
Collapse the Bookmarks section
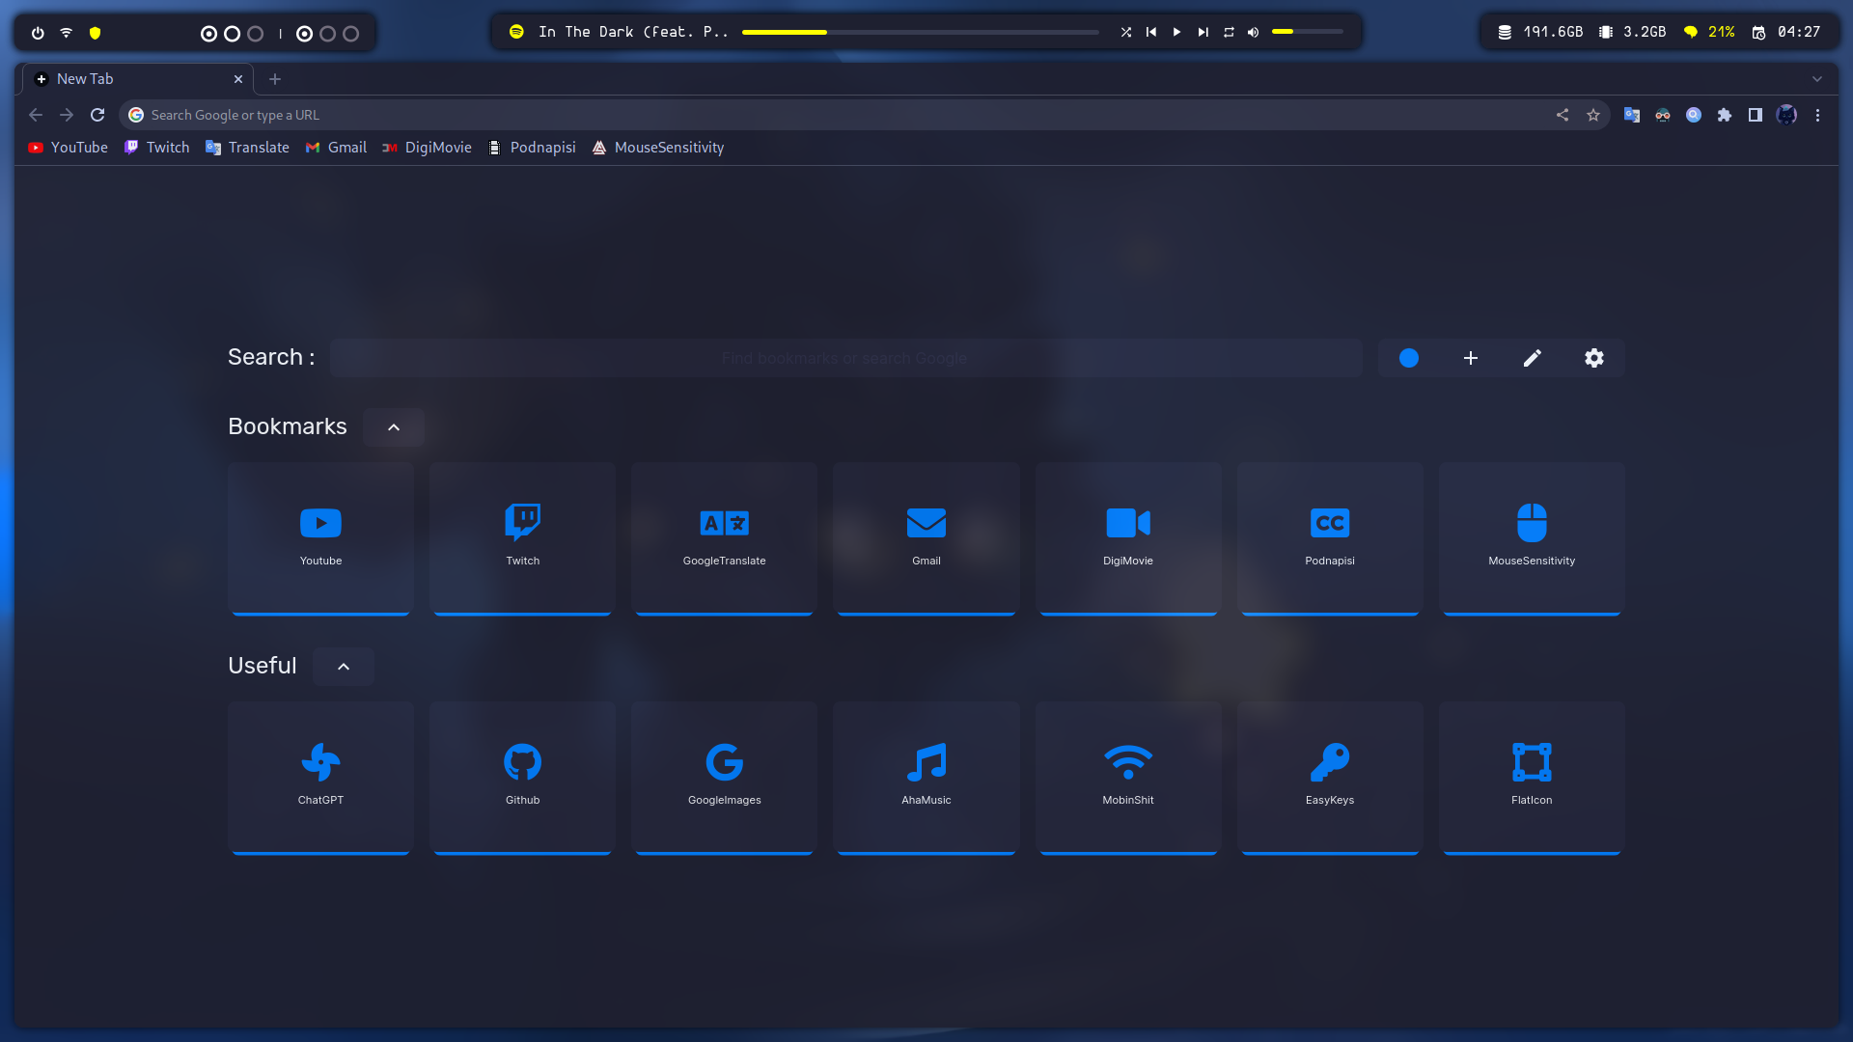[x=393, y=427]
